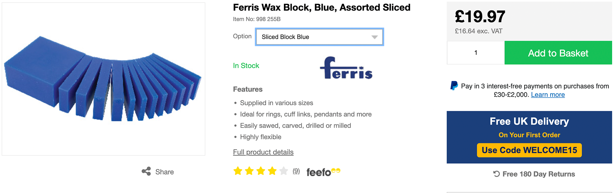Viewport: 614px width, 193px height.
Task: Click the PayPal logo icon
Action: (454, 86)
